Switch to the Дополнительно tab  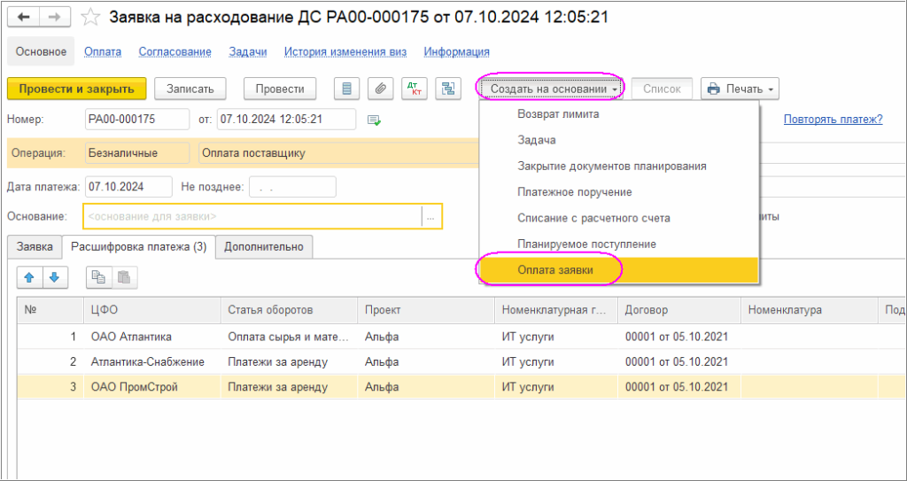(x=263, y=247)
